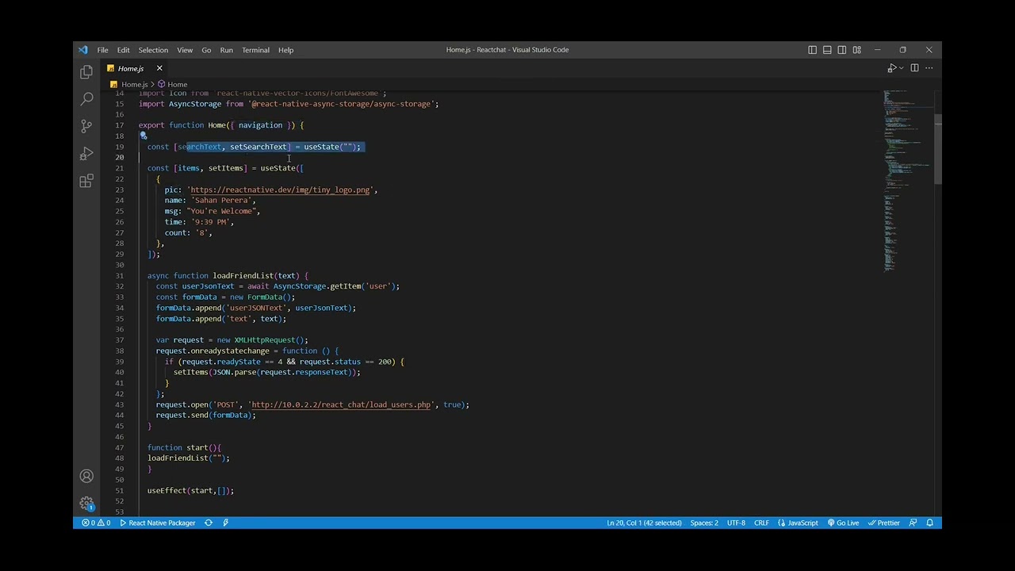Click on 'setSearchText' in line 19
The image size is (1015, 571).
point(258,147)
